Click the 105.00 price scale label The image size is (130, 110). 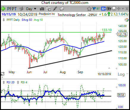coord(122,65)
